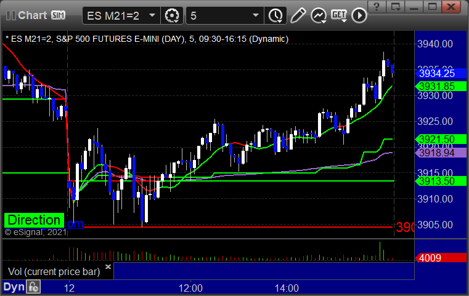Open the GET studies menu
Screen dimensions: 469x296
338,15
